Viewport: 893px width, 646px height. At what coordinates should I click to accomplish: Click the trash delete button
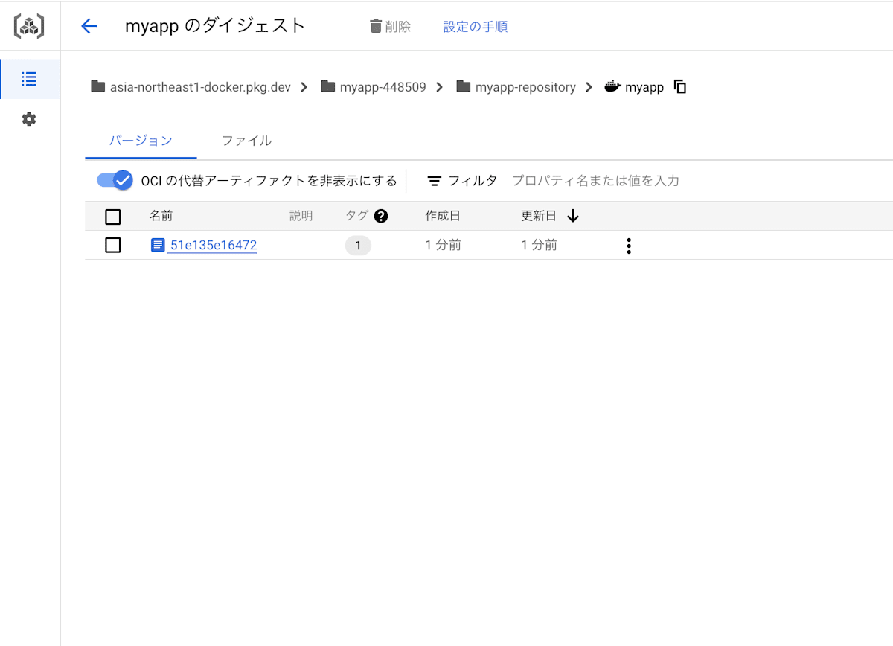(x=391, y=27)
